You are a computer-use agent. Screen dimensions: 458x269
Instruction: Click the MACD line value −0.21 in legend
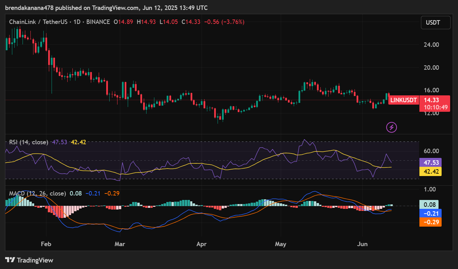tap(93, 193)
